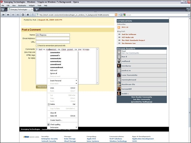Choose 'commentary' spelling suggestion
This screenshot has width=191, height=143.
[56, 61]
